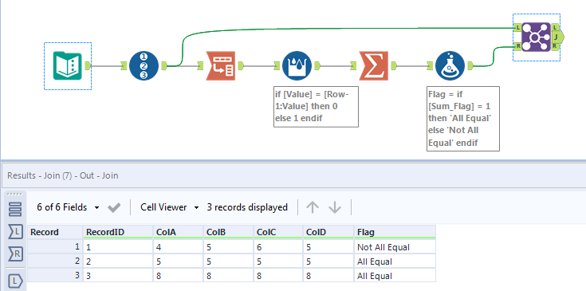Screen dimensions: 586x291
Task: Select ColD value 5 in record 2
Action: pyautogui.click(x=328, y=262)
